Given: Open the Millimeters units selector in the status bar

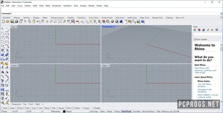Looking at the screenshot, I should (x=56, y=111).
